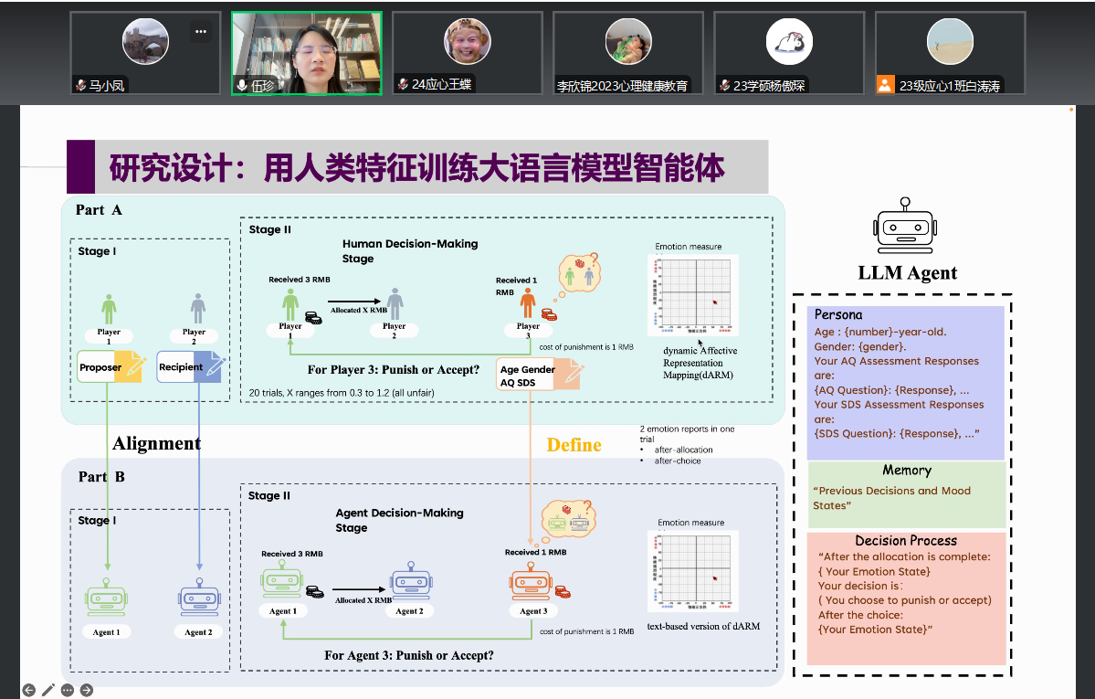This screenshot has width=1095, height=699.
Task: Click 23学硕杨傲琛's penguin avatar
Action: [789, 41]
